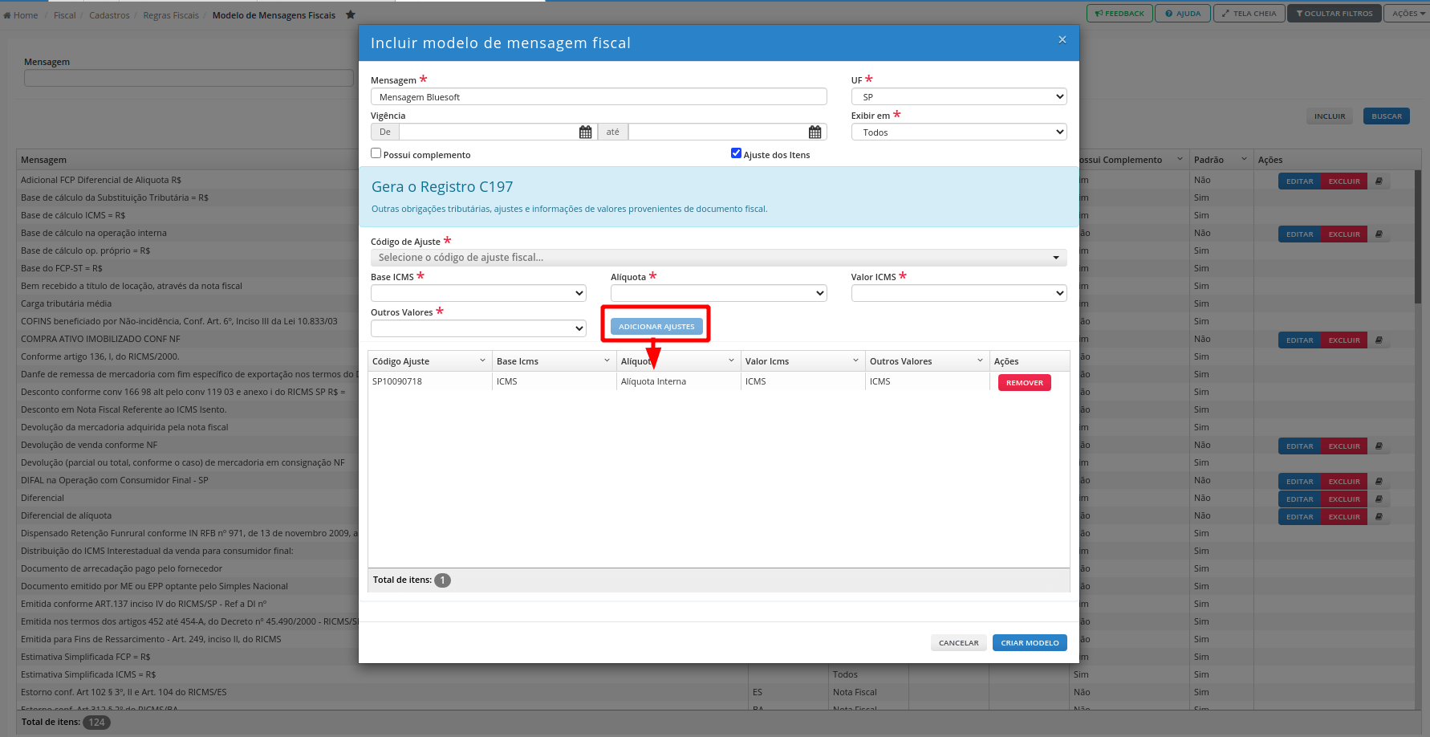Close the Incluir modelo dialog with X
Screen dimensions: 1430x737
(x=1062, y=39)
